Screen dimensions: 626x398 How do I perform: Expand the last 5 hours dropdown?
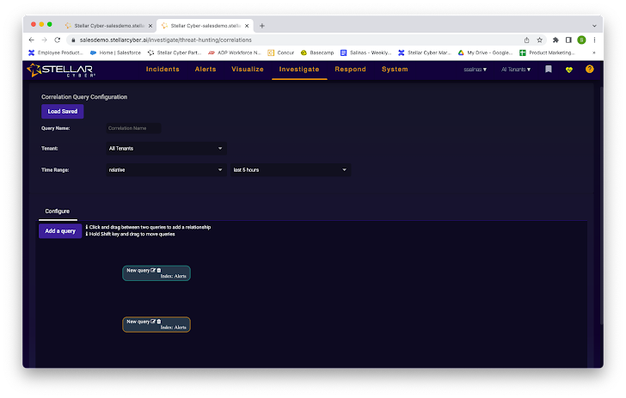pyautogui.click(x=290, y=170)
